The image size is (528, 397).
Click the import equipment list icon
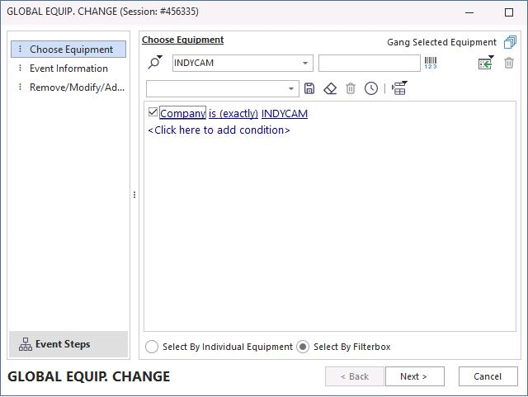485,64
